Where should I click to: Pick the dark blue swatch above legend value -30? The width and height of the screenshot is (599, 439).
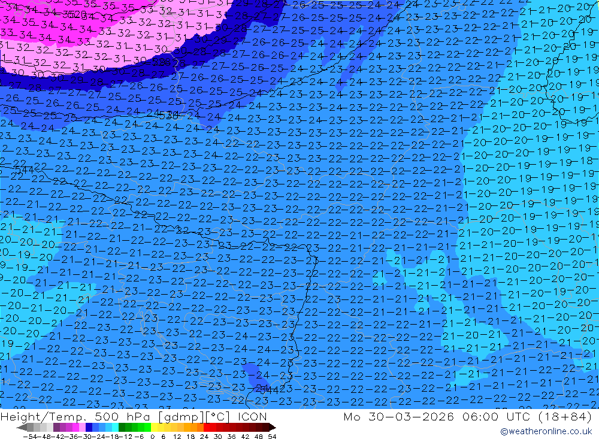coord(89,428)
